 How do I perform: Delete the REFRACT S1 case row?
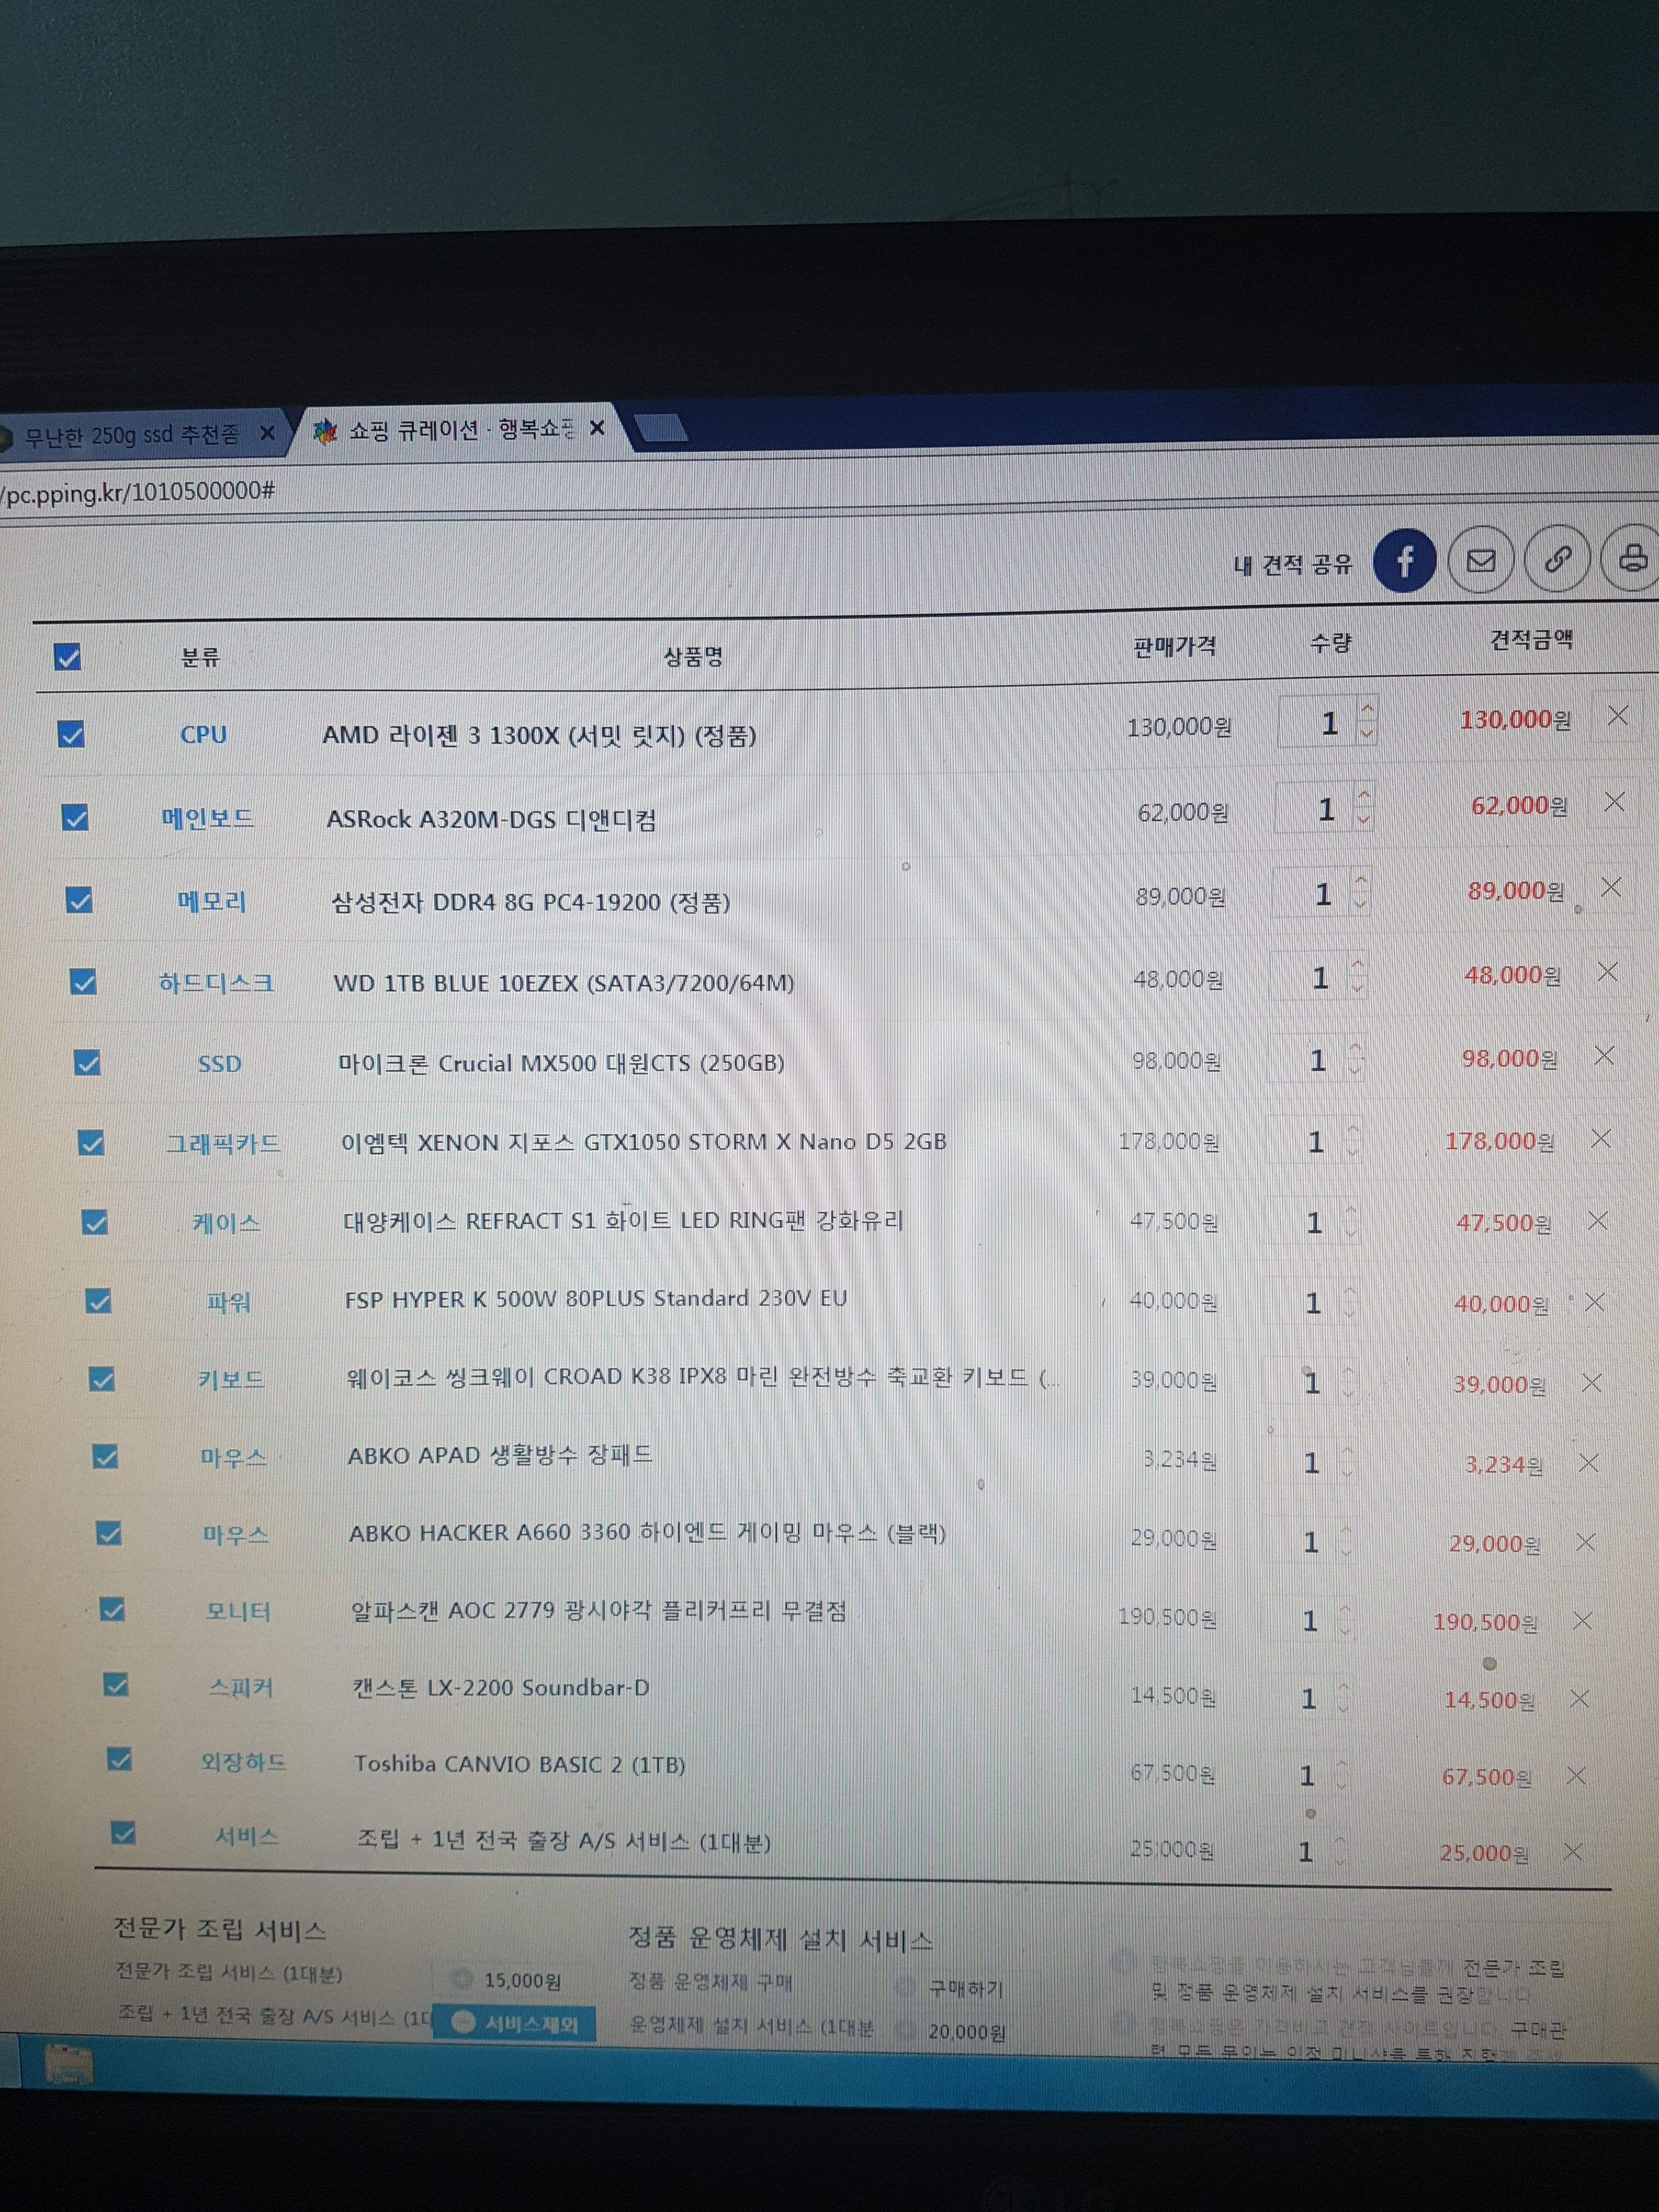point(1598,1221)
